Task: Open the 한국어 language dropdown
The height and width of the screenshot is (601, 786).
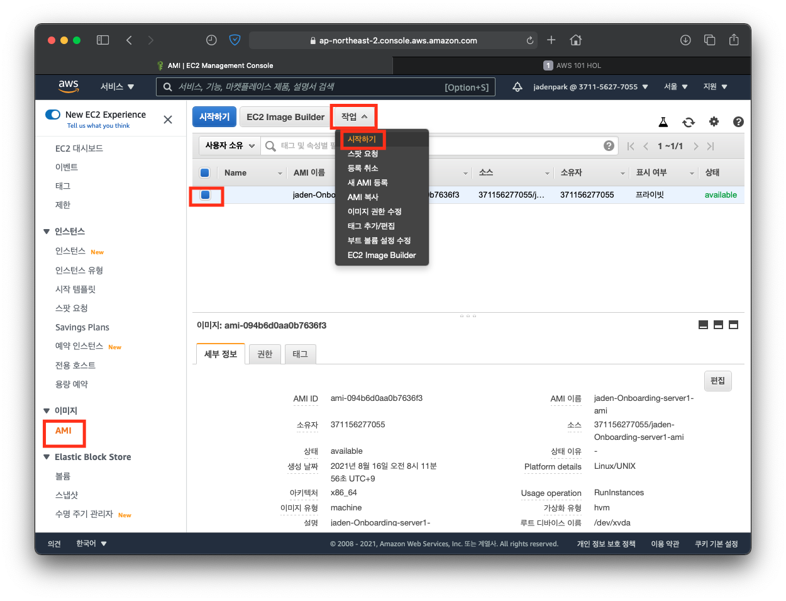Action: point(91,544)
